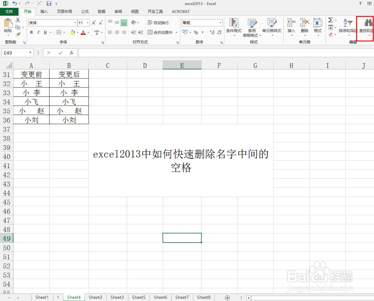Increase font size with the large A

point(94,23)
